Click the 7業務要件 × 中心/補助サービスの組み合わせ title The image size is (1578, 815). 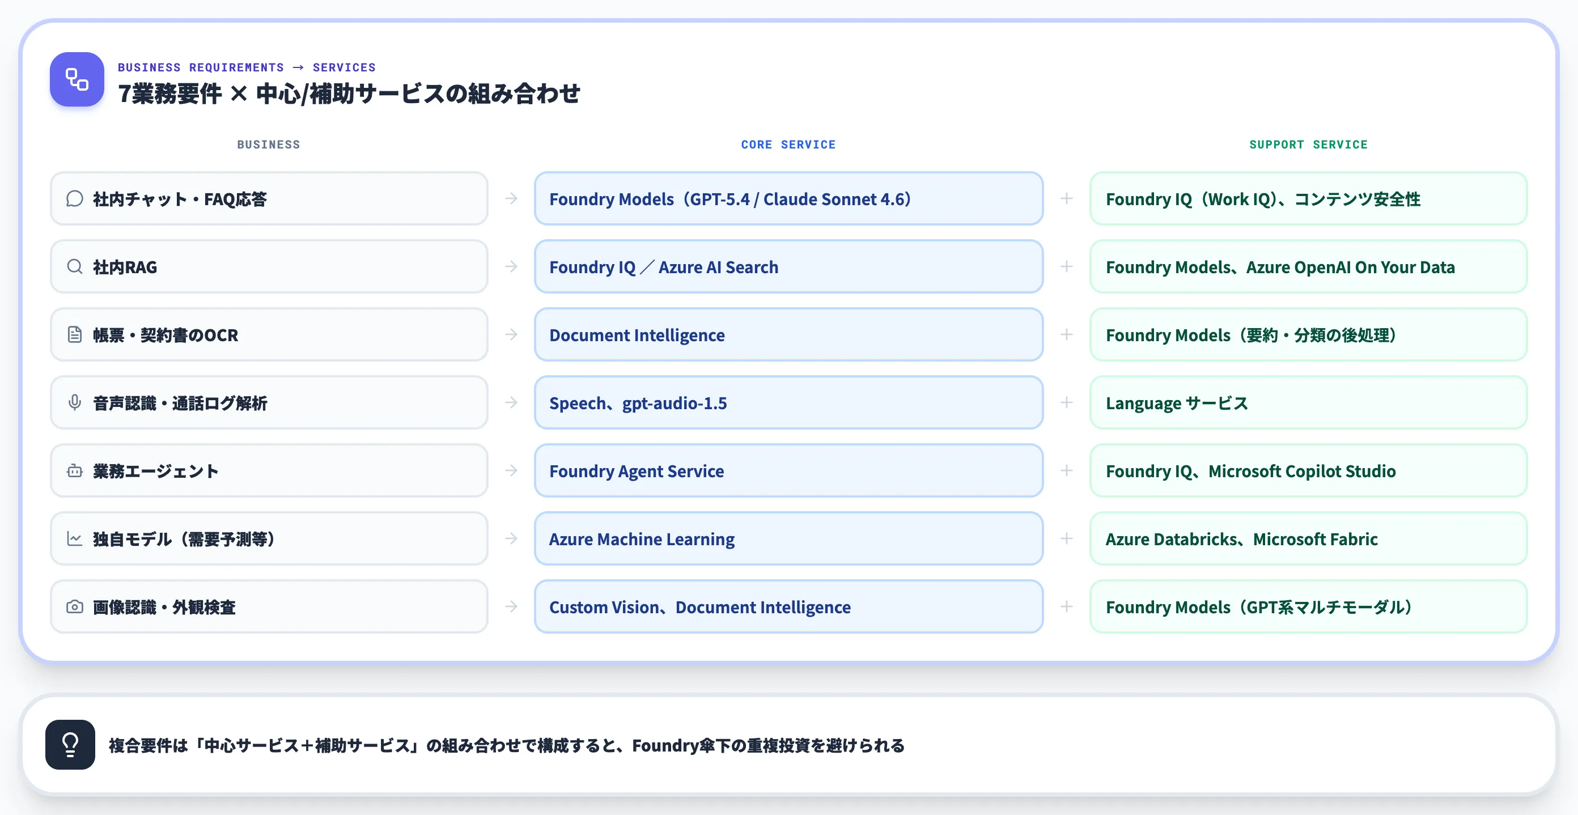tap(349, 94)
